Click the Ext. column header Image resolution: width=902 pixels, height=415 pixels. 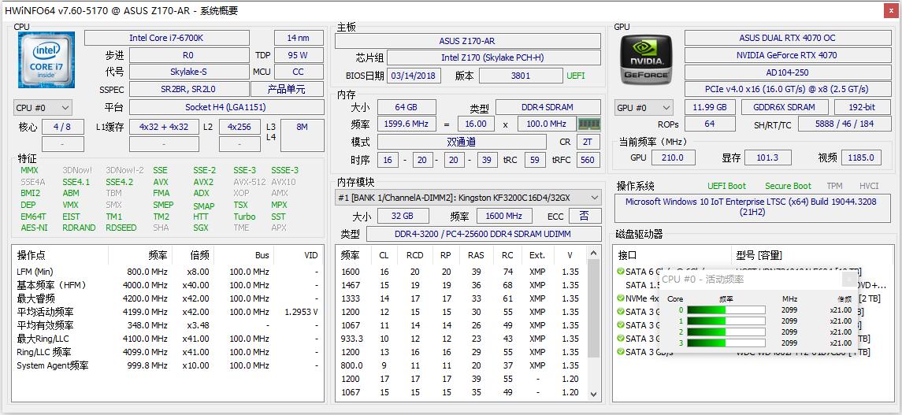tap(536, 255)
